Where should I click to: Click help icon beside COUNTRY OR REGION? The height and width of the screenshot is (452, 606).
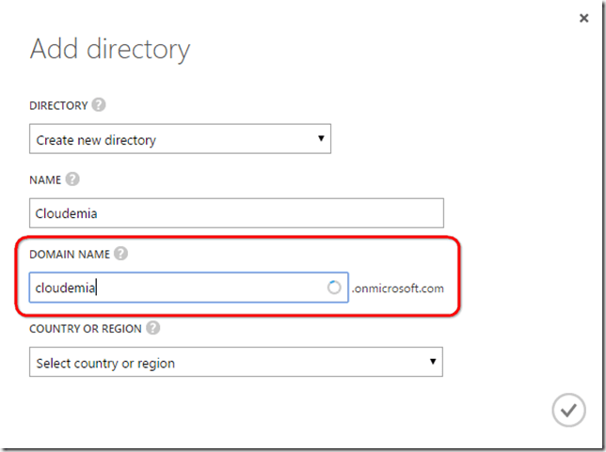click(153, 328)
